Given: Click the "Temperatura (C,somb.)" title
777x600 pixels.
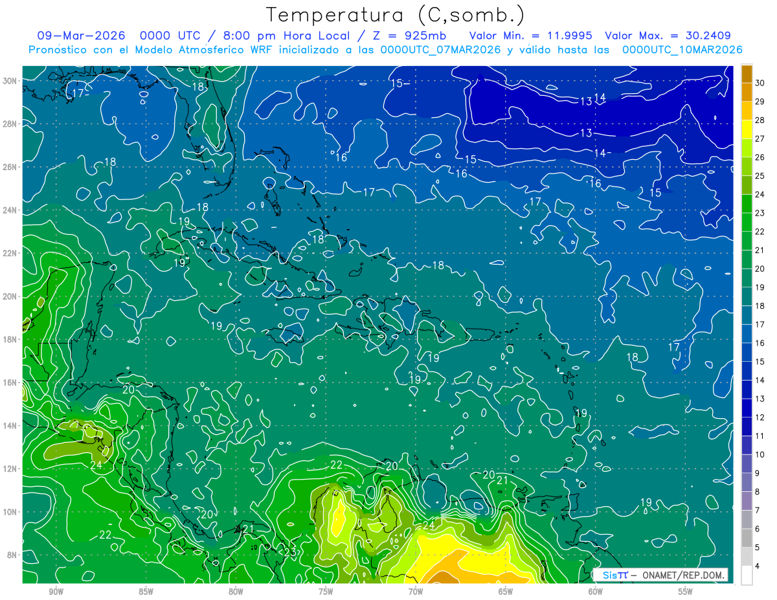Looking at the screenshot, I should coord(395,16).
